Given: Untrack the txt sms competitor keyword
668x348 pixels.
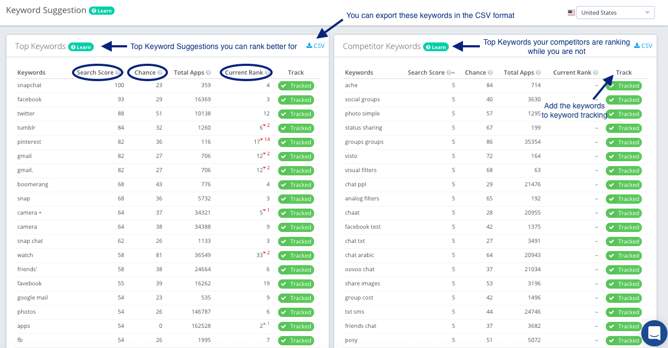Looking at the screenshot, I should (624, 312).
